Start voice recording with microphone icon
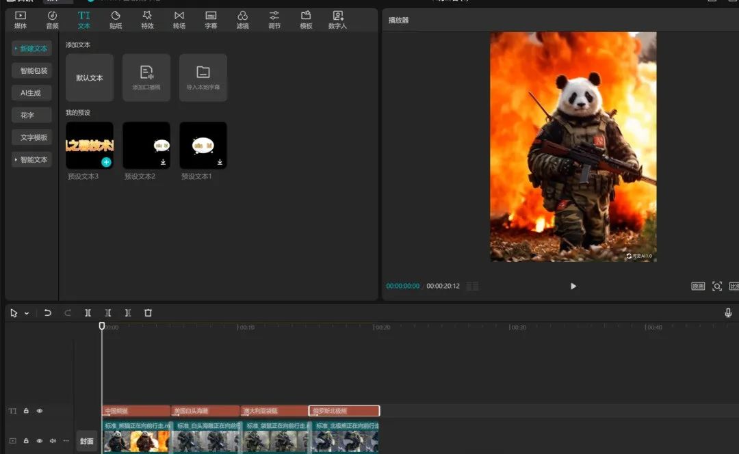The height and width of the screenshot is (454, 739). pos(728,312)
